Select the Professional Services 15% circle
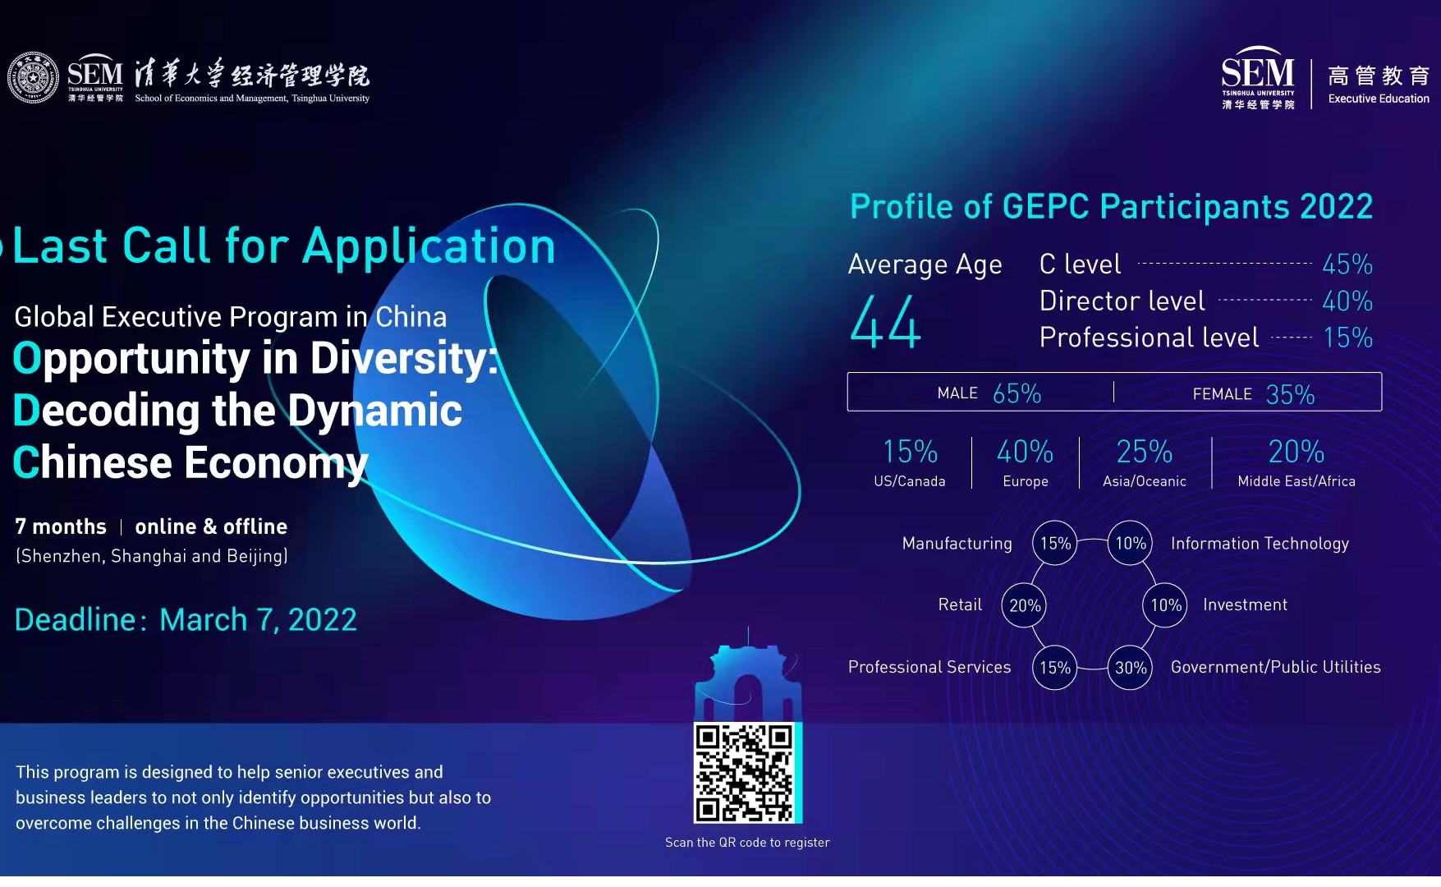The height and width of the screenshot is (887, 1441). pos(1055,668)
